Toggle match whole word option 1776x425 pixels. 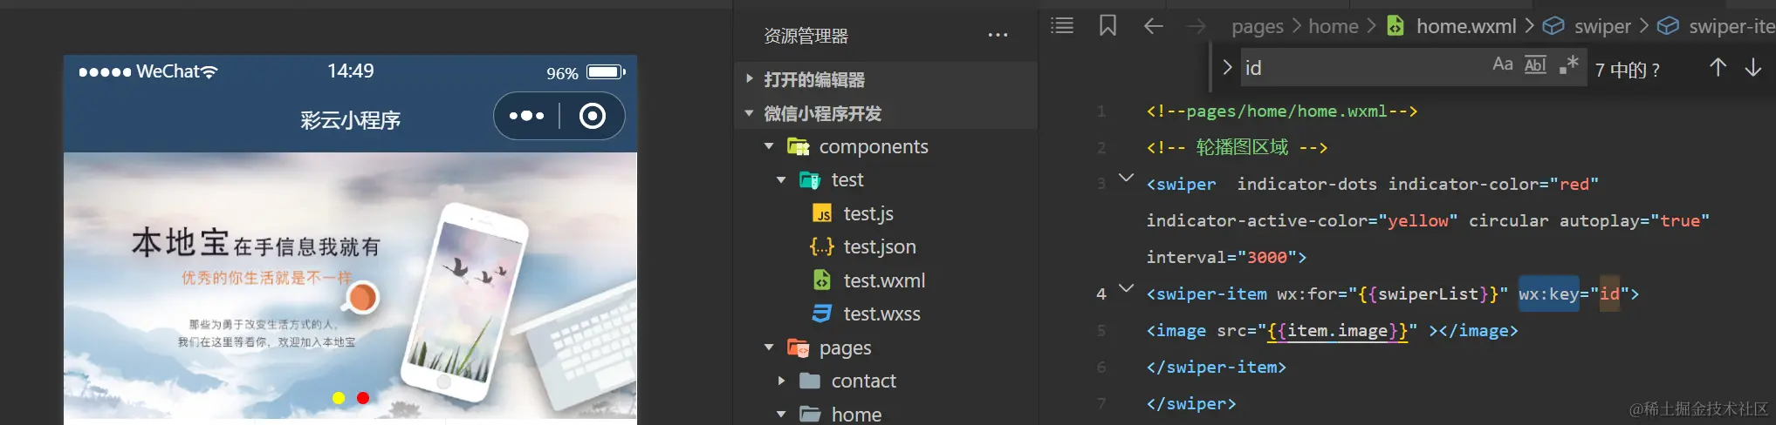click(x=1535, y=64)
